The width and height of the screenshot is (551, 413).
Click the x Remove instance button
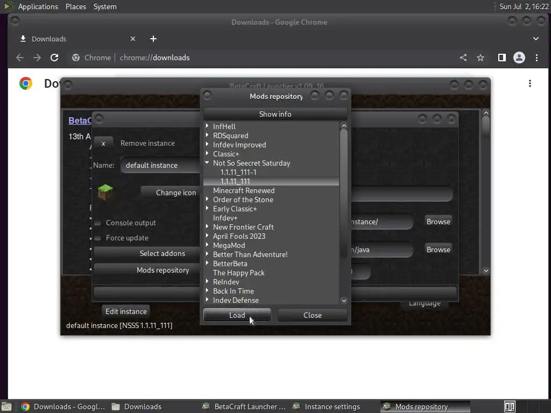pos(103,143)
